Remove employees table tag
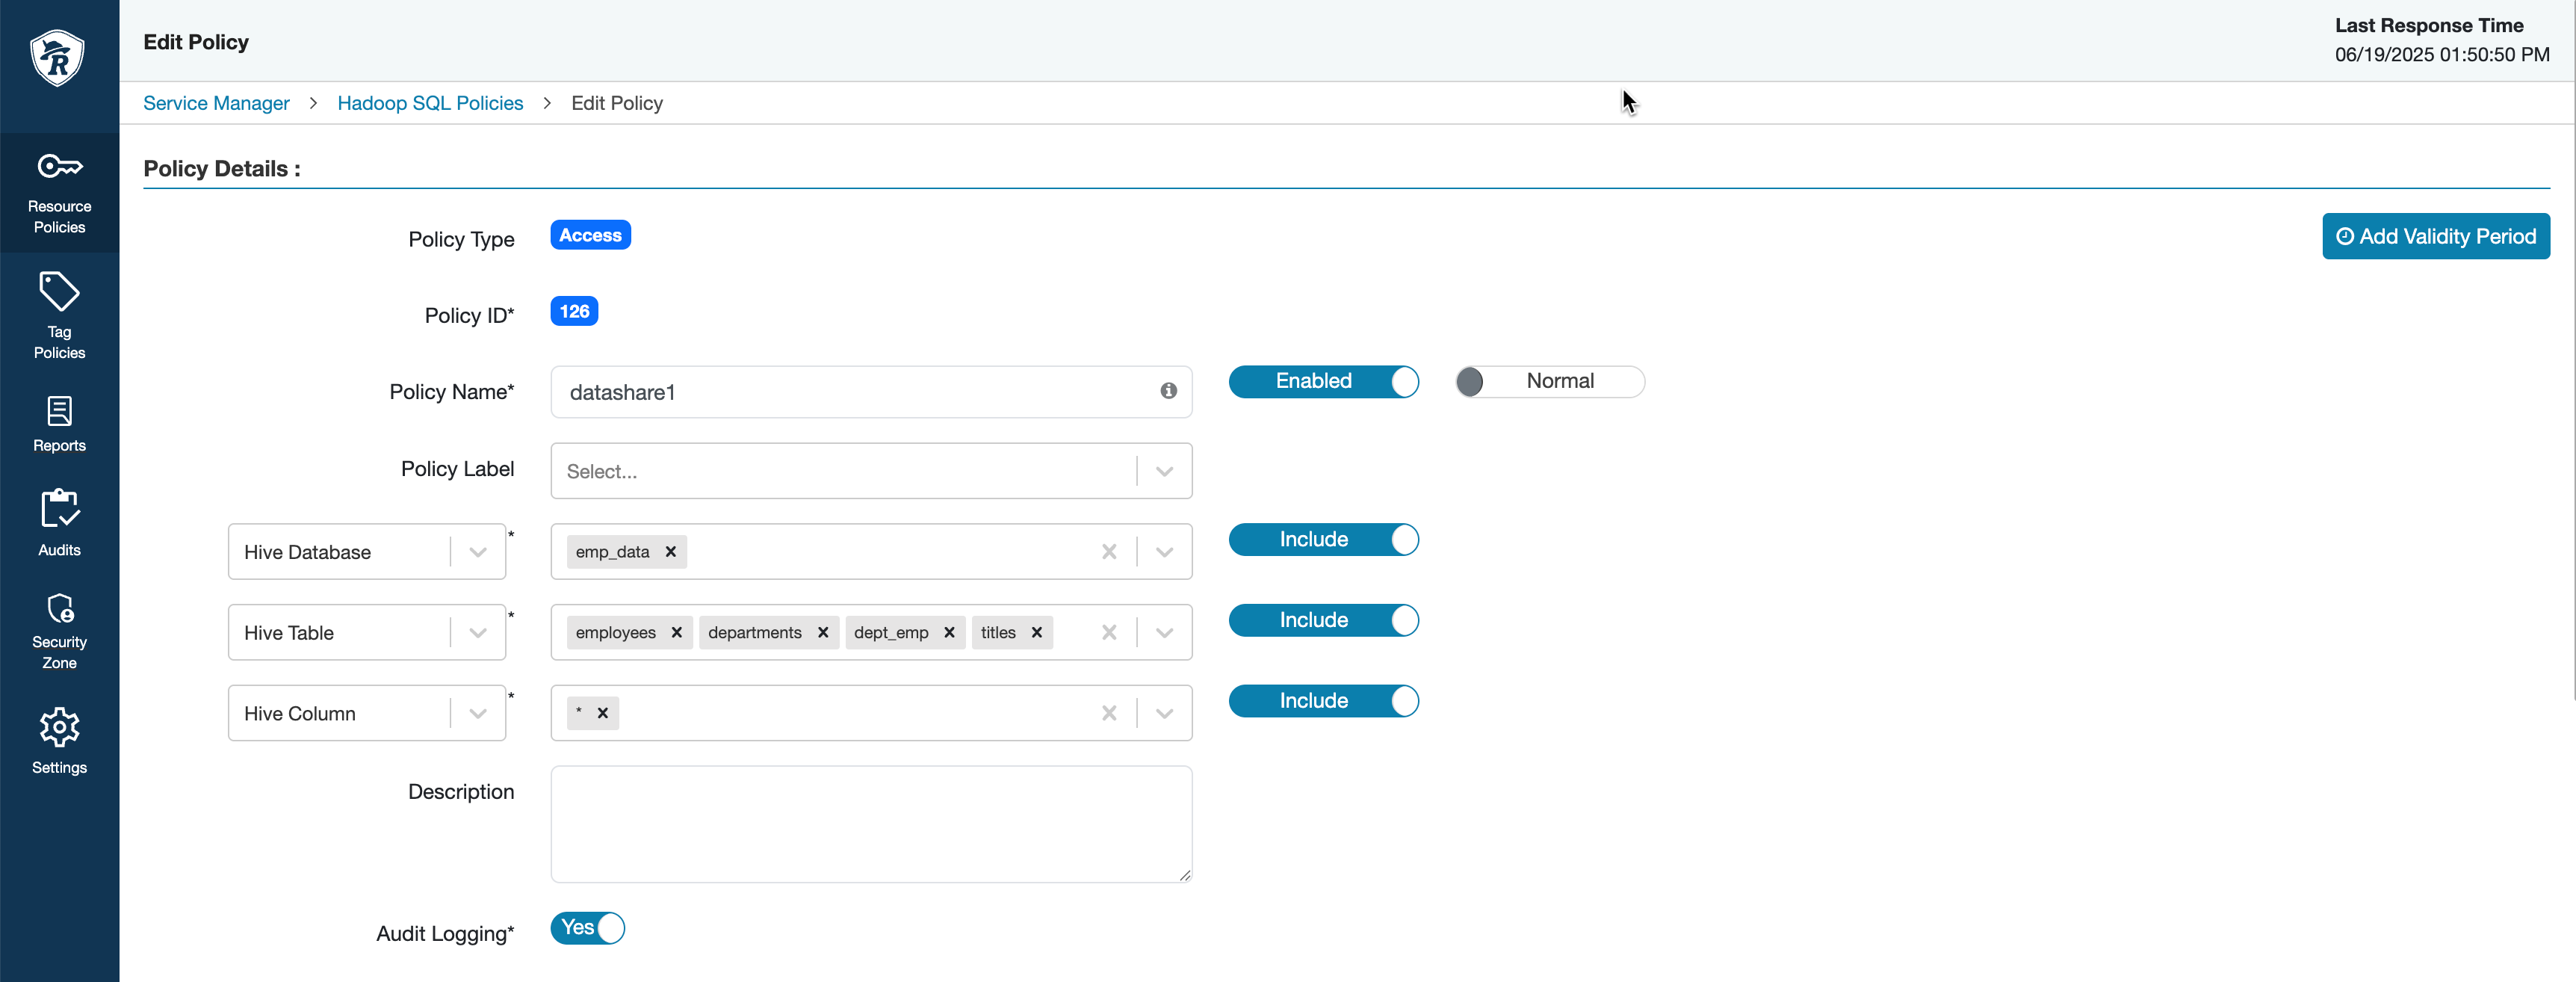 point(677,633)
